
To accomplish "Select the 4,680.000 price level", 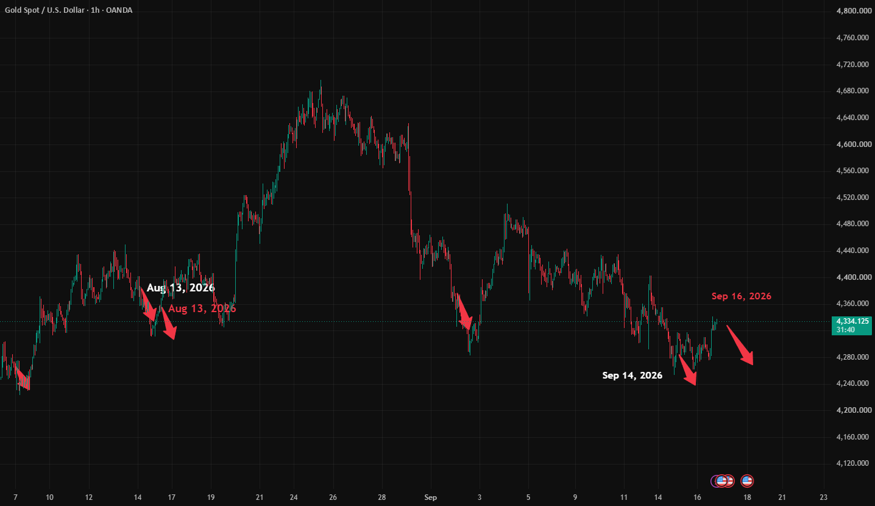I will coord(852,91).
